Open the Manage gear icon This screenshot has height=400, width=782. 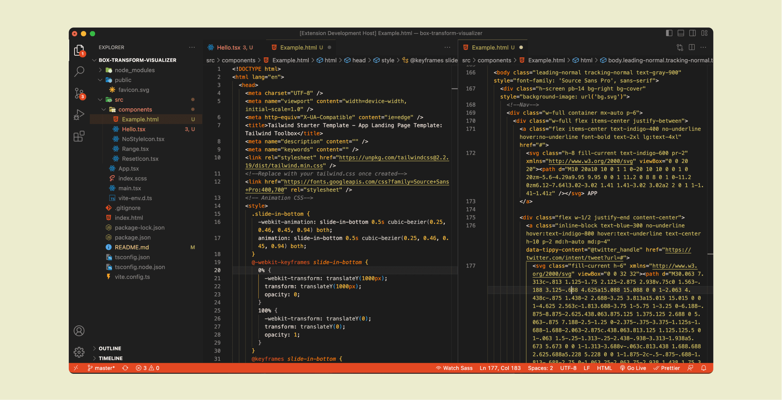click(x=79, y=352)
